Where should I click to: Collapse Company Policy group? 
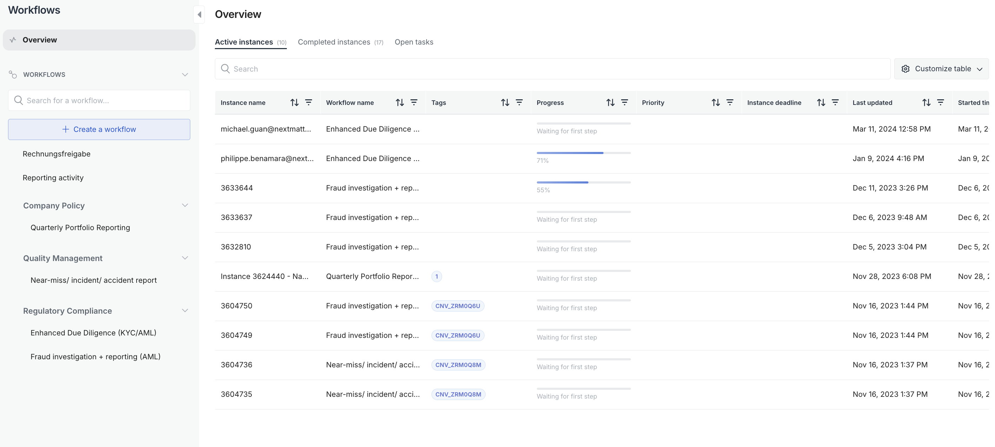(x=185, y=205)
